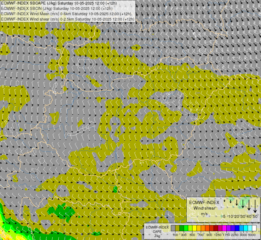
Task: Select the white CAPE swatch after 5000
Action: [x=254, y=228]
